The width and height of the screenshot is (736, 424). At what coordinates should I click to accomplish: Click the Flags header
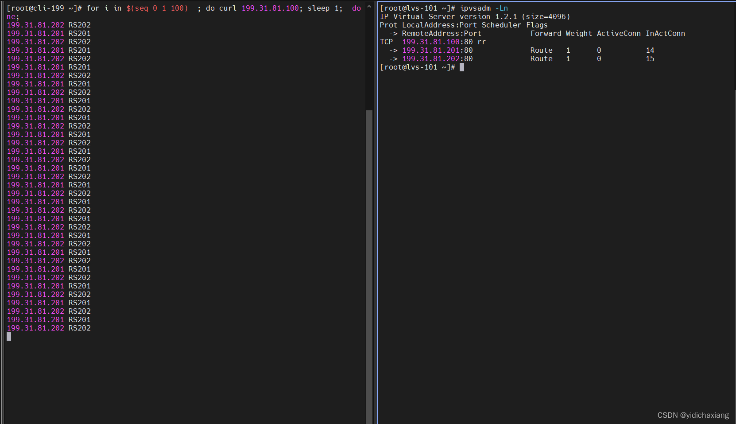(x=537, y=25)
